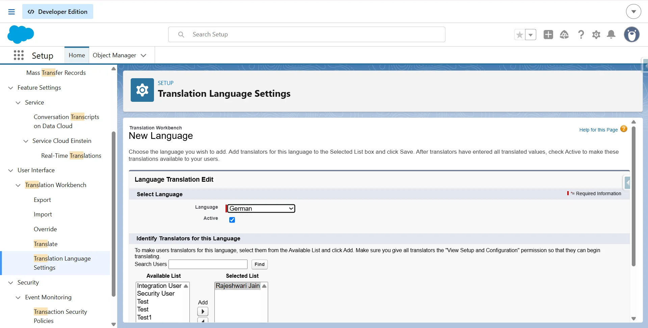Open Conversation Transcripts on Data Cloud
The width and height of the screenshot is (648, 328).
point(67,121)
